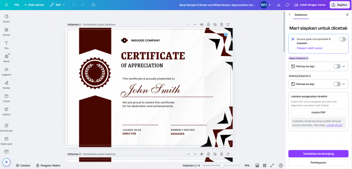Move Halaman 1 down arrow
Viewport: 352px width, 169px height.
(195, 24)
